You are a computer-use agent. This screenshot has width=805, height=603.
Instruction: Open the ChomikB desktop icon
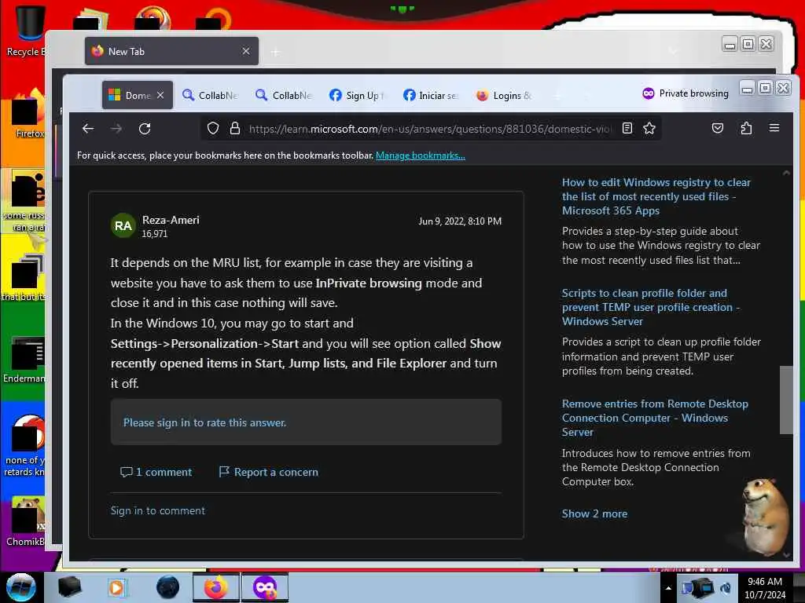point(26,521)
